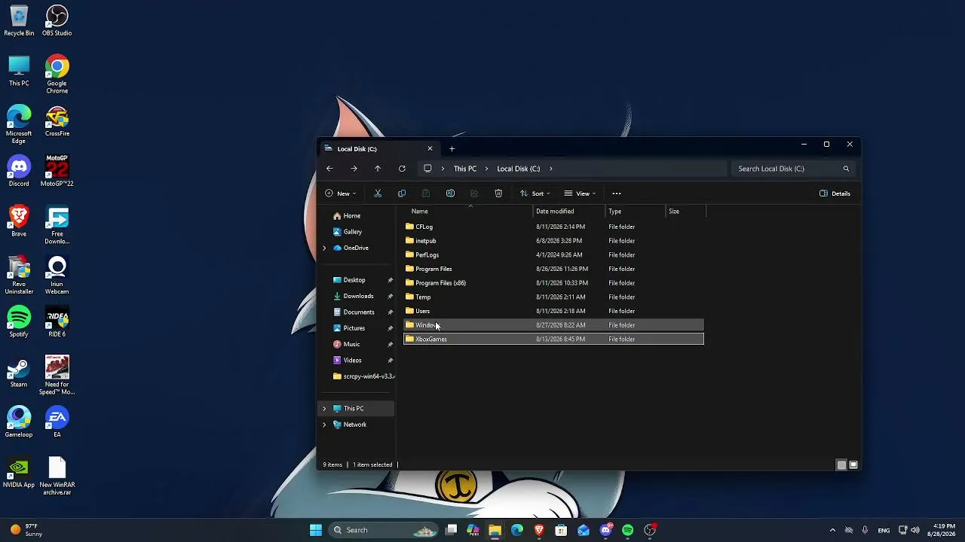The height and width of the screenshot is (542, 965).
Task: Rename the selected folder via toolbar icon
Action: [x=450, y=193]
